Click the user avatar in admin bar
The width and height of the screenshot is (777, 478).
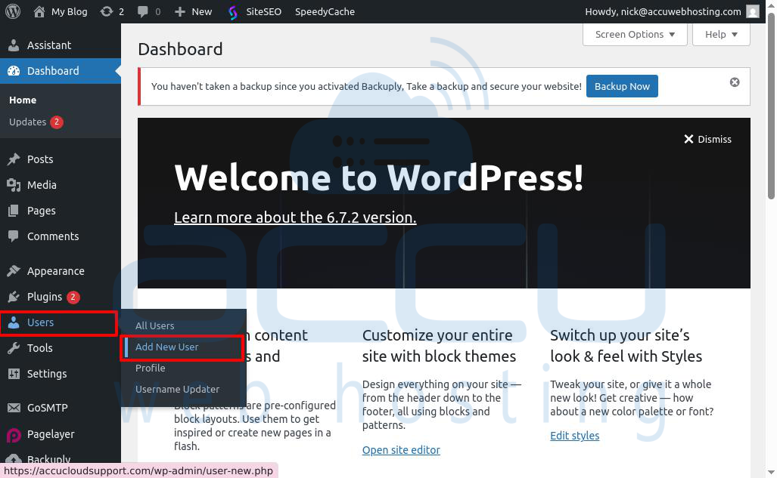coord(753,11)
